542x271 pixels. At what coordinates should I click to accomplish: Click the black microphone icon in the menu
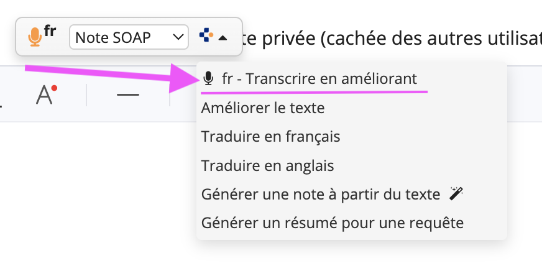[208, 79]
